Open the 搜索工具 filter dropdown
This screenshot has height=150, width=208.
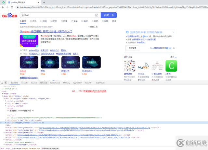(93, 27)
